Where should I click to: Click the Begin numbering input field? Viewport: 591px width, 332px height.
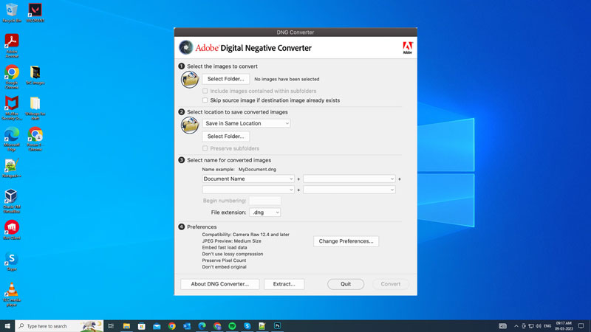[x=265, y=201]
